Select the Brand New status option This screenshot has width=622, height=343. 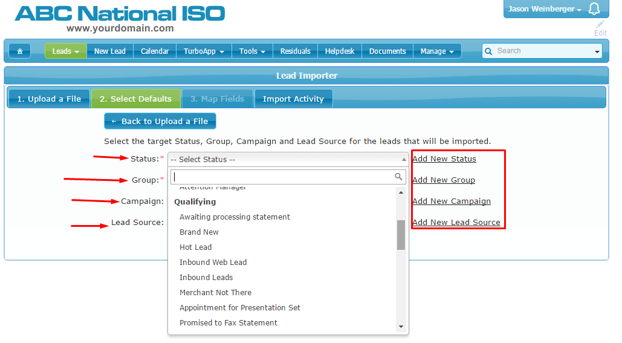pyautogui.click(x=199, y=232)
